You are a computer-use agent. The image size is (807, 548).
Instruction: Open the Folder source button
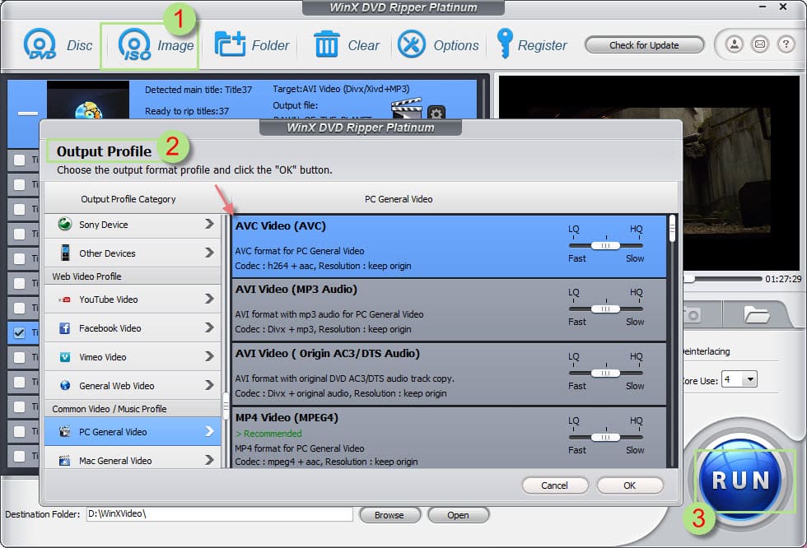pos(230,44)
